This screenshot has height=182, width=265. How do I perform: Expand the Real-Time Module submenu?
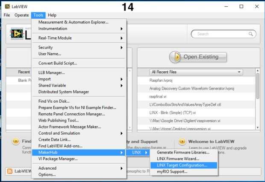79,38
